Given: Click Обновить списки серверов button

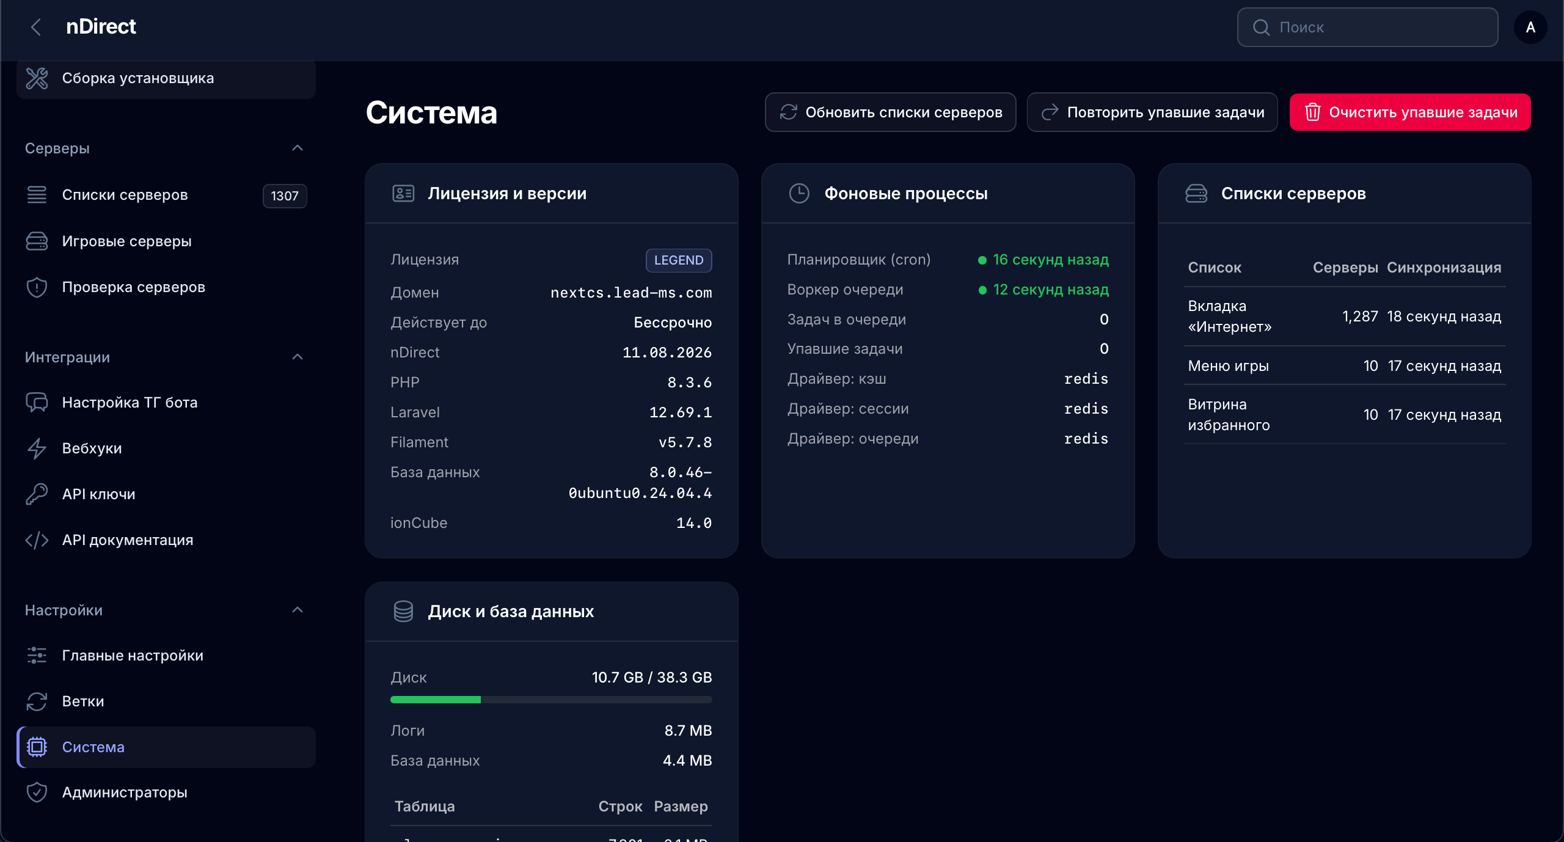Looking at the screenshot, I should coord(890,112).
